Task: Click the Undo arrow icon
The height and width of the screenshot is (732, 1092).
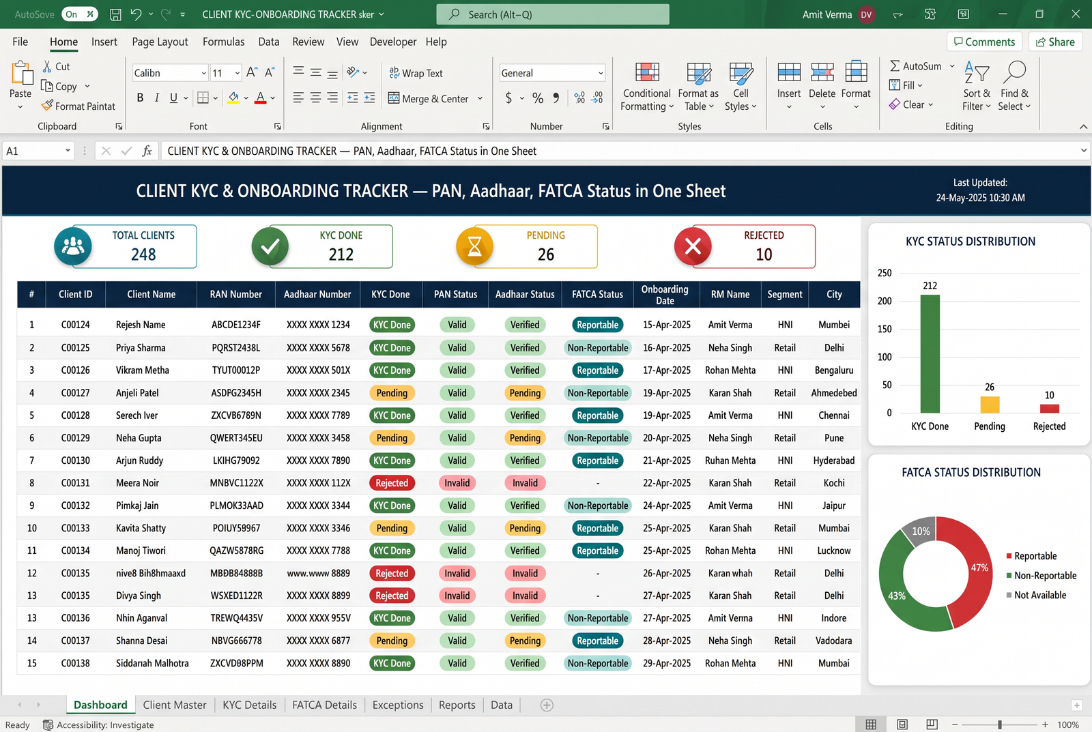Action: 136,14
